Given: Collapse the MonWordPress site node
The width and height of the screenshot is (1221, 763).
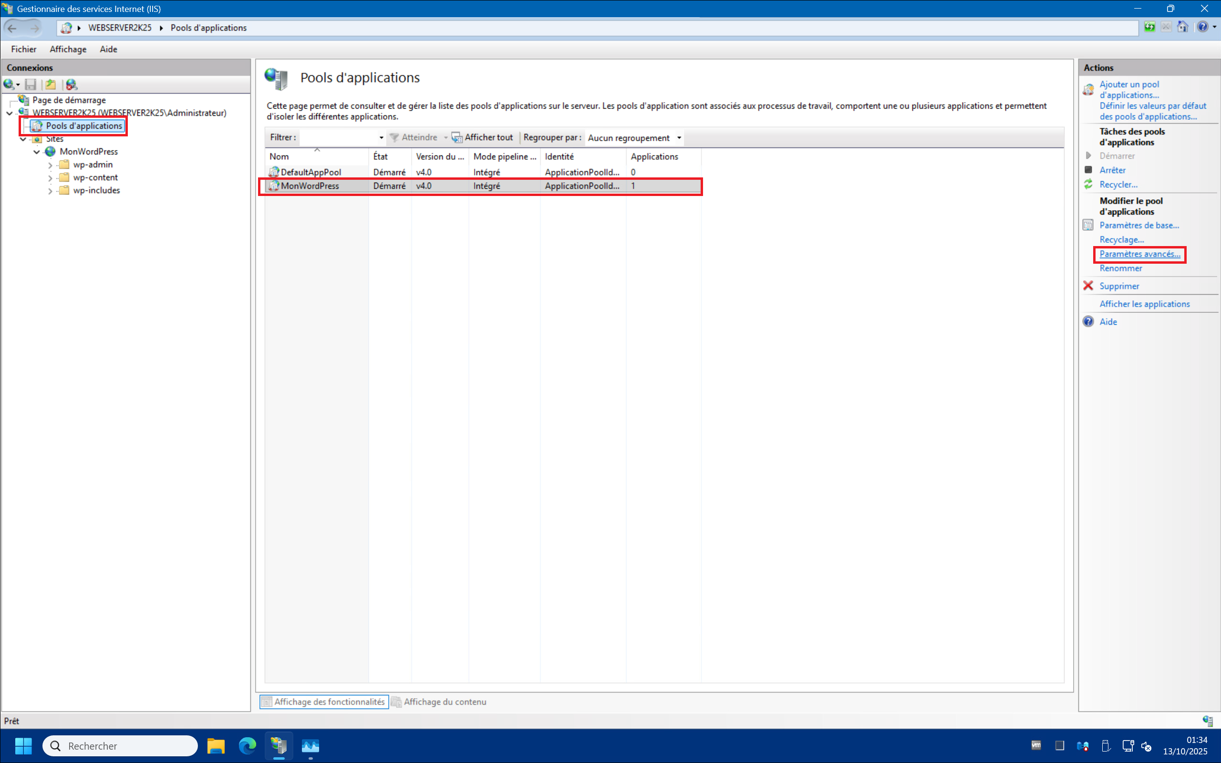Looking at the screenshot, I should [36, 152].
